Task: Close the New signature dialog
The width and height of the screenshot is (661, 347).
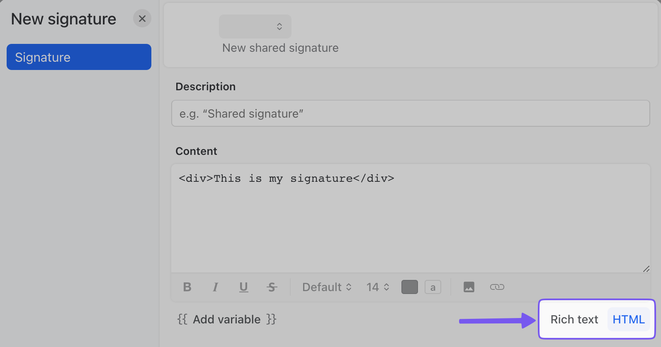Action: tap(142, 18)
